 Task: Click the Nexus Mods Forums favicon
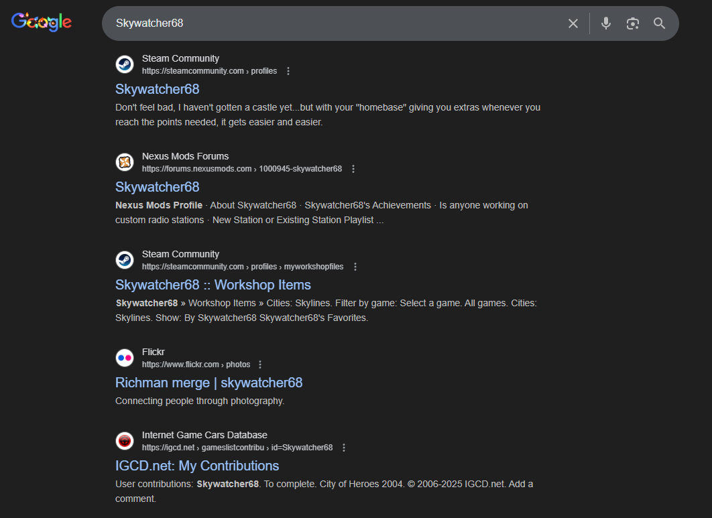[125, 162]
